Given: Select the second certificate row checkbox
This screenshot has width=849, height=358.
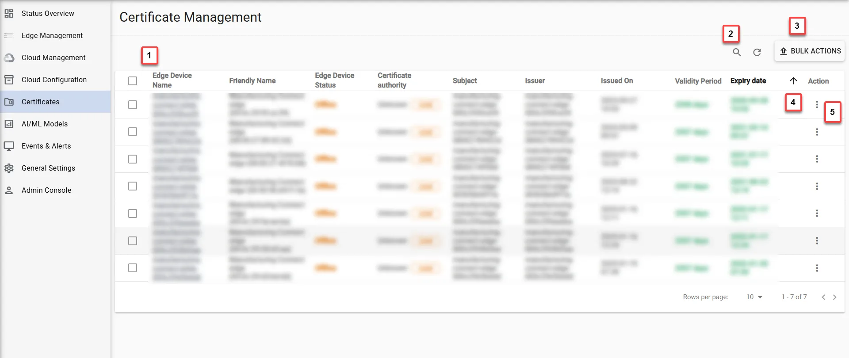Looking at the screenshot, I should pyautogui.click(x=133, y=132).
